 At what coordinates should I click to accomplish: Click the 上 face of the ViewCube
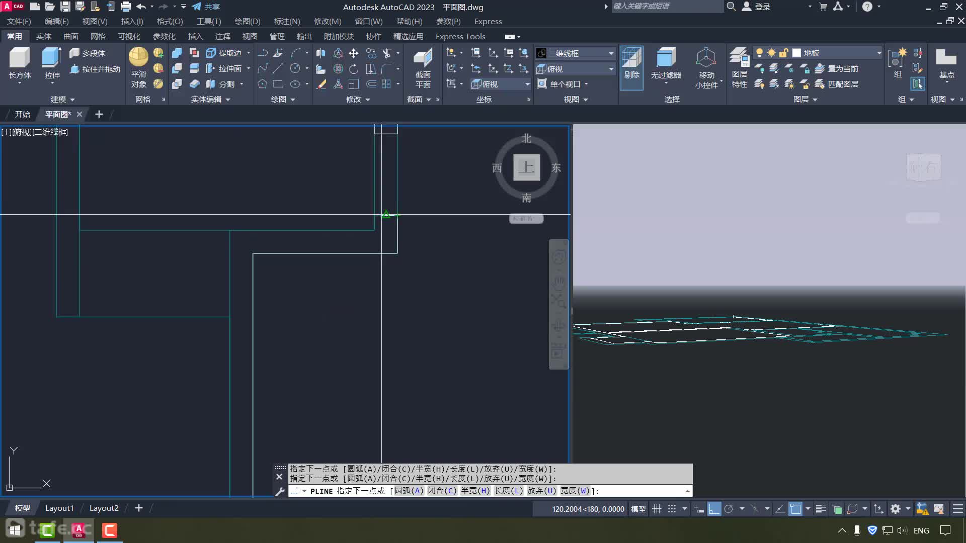526,167
